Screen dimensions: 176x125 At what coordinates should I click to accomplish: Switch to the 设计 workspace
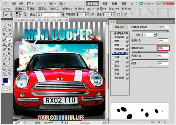(105, 3)
